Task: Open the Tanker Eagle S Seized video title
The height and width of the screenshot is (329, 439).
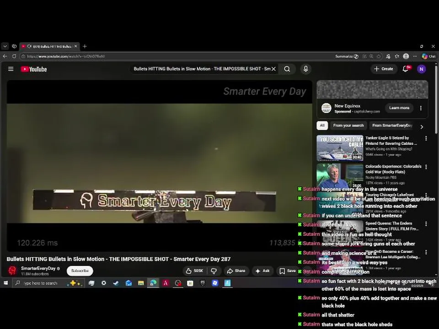Action: (x=391, y=140)
